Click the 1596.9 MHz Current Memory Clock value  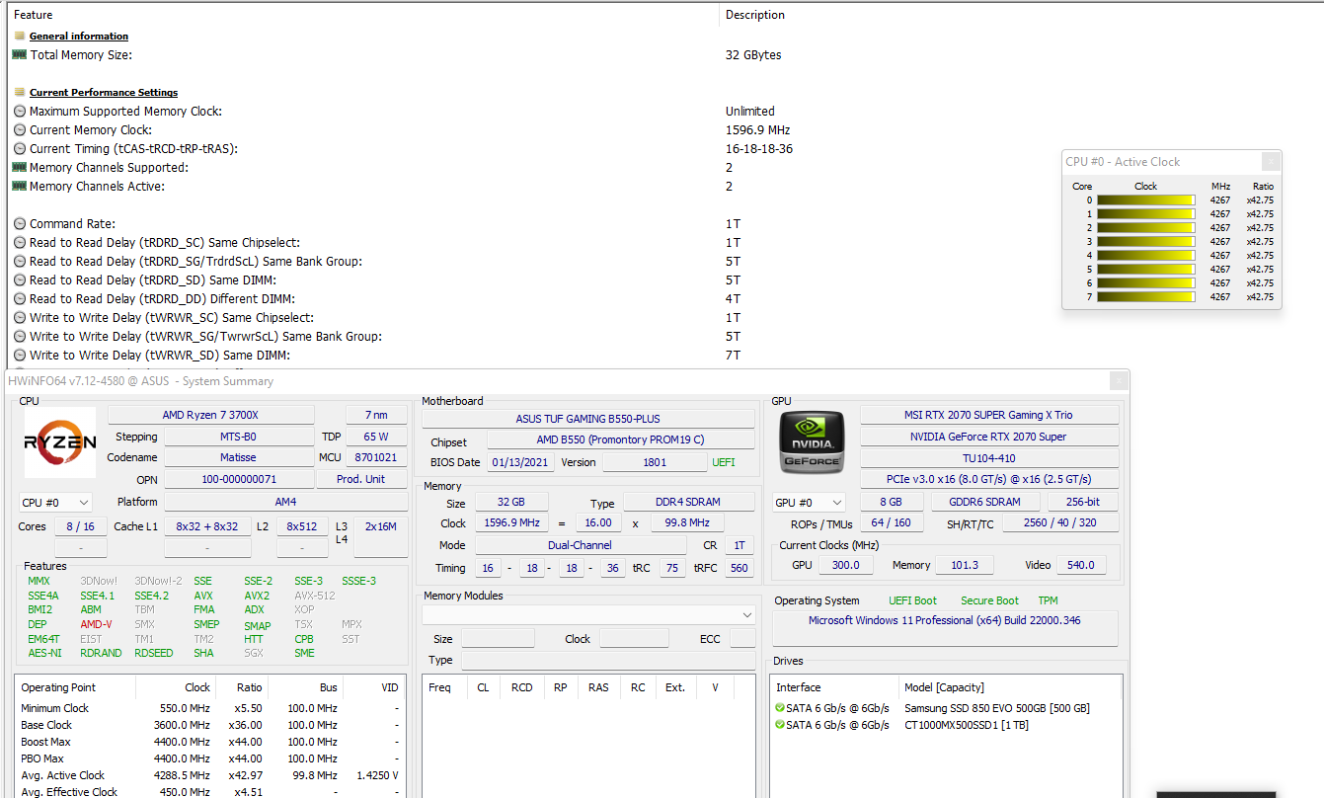[757, 130]
